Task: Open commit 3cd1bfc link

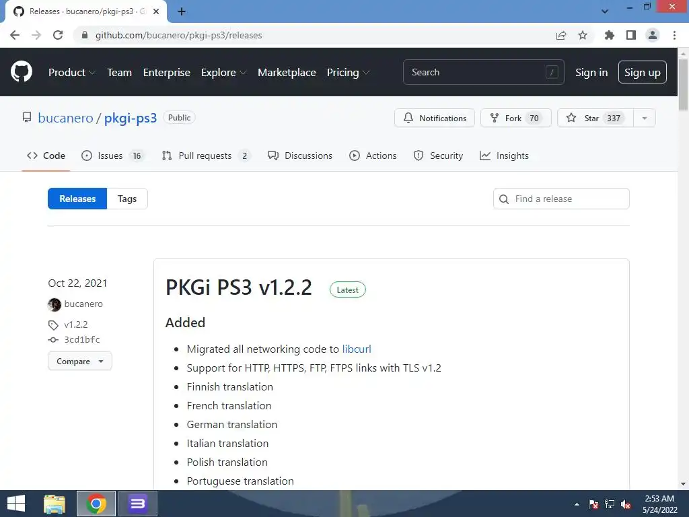Action: coord(82,339)
